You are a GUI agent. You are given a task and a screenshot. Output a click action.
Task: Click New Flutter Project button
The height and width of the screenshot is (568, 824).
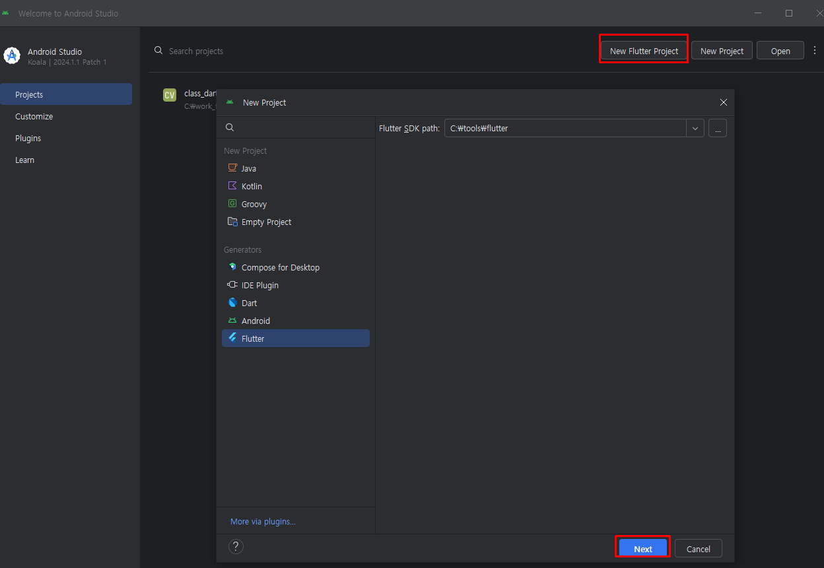coord(644,51)
